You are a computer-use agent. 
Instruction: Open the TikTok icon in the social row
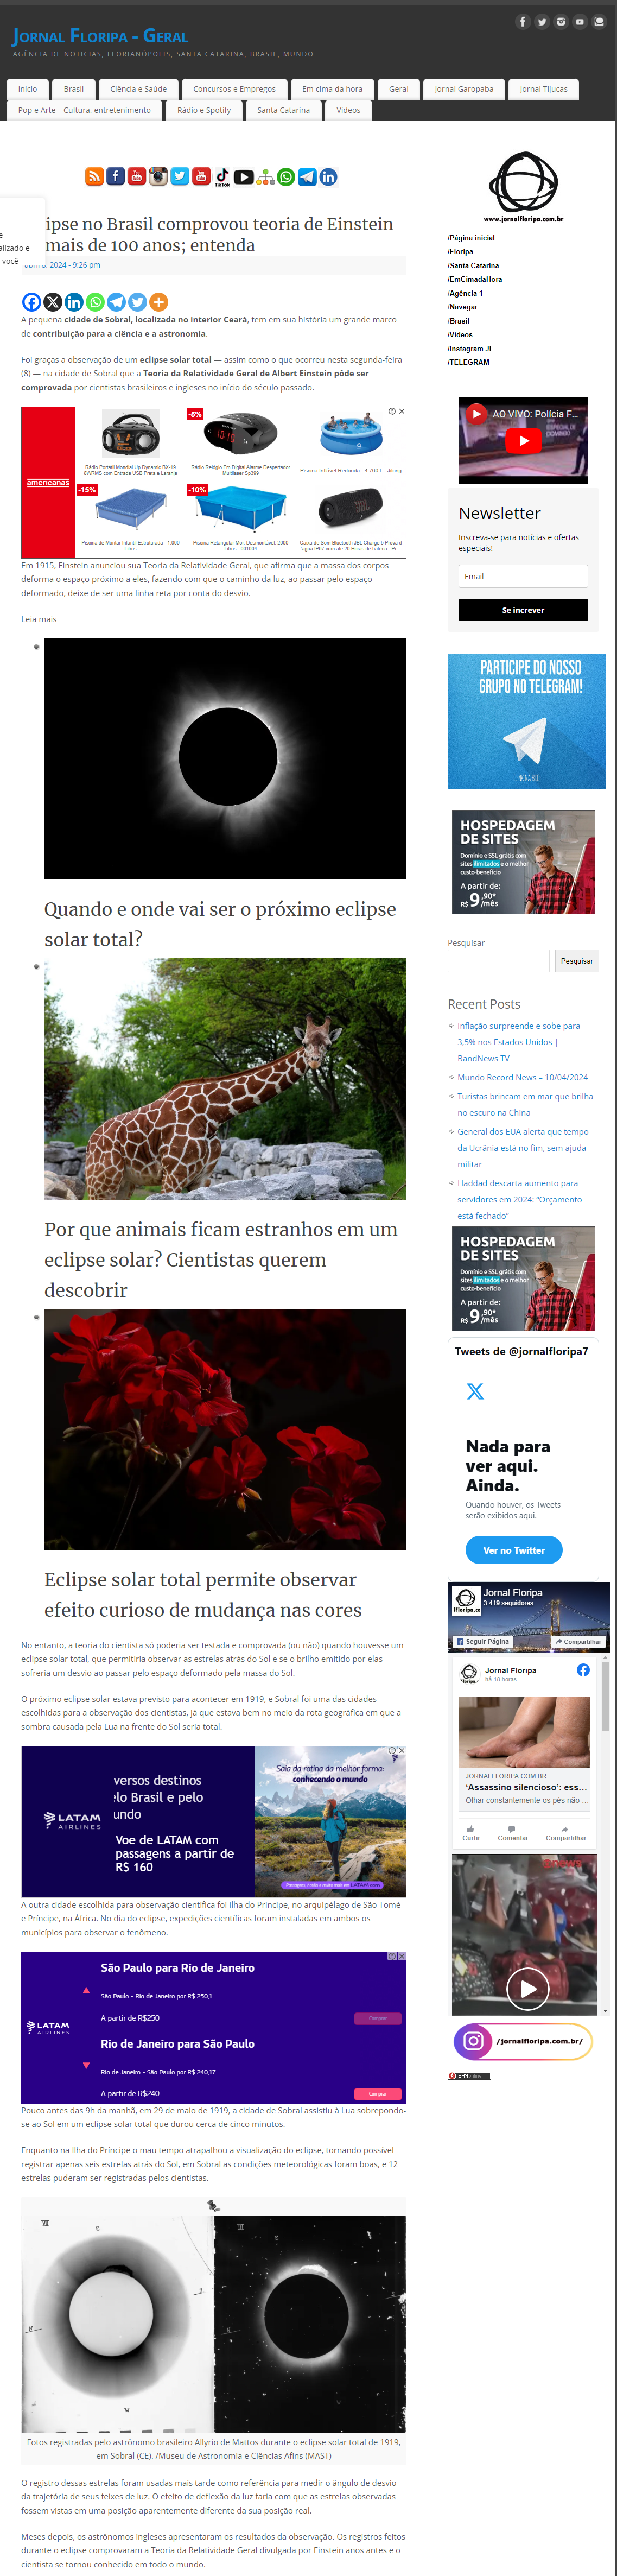click(x=222, y=177)
